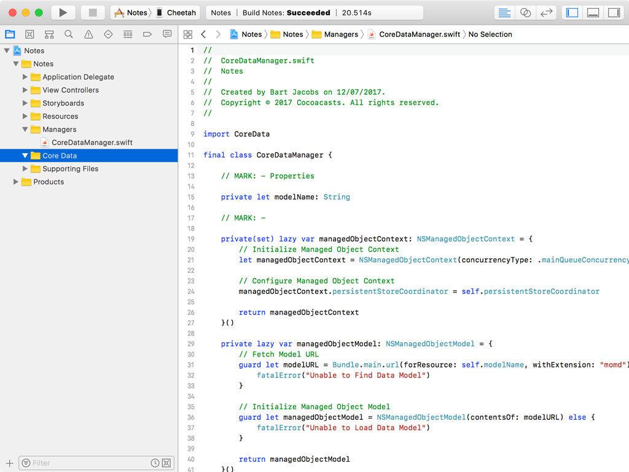Open the Breakpoint navigator

coord(147,34)
